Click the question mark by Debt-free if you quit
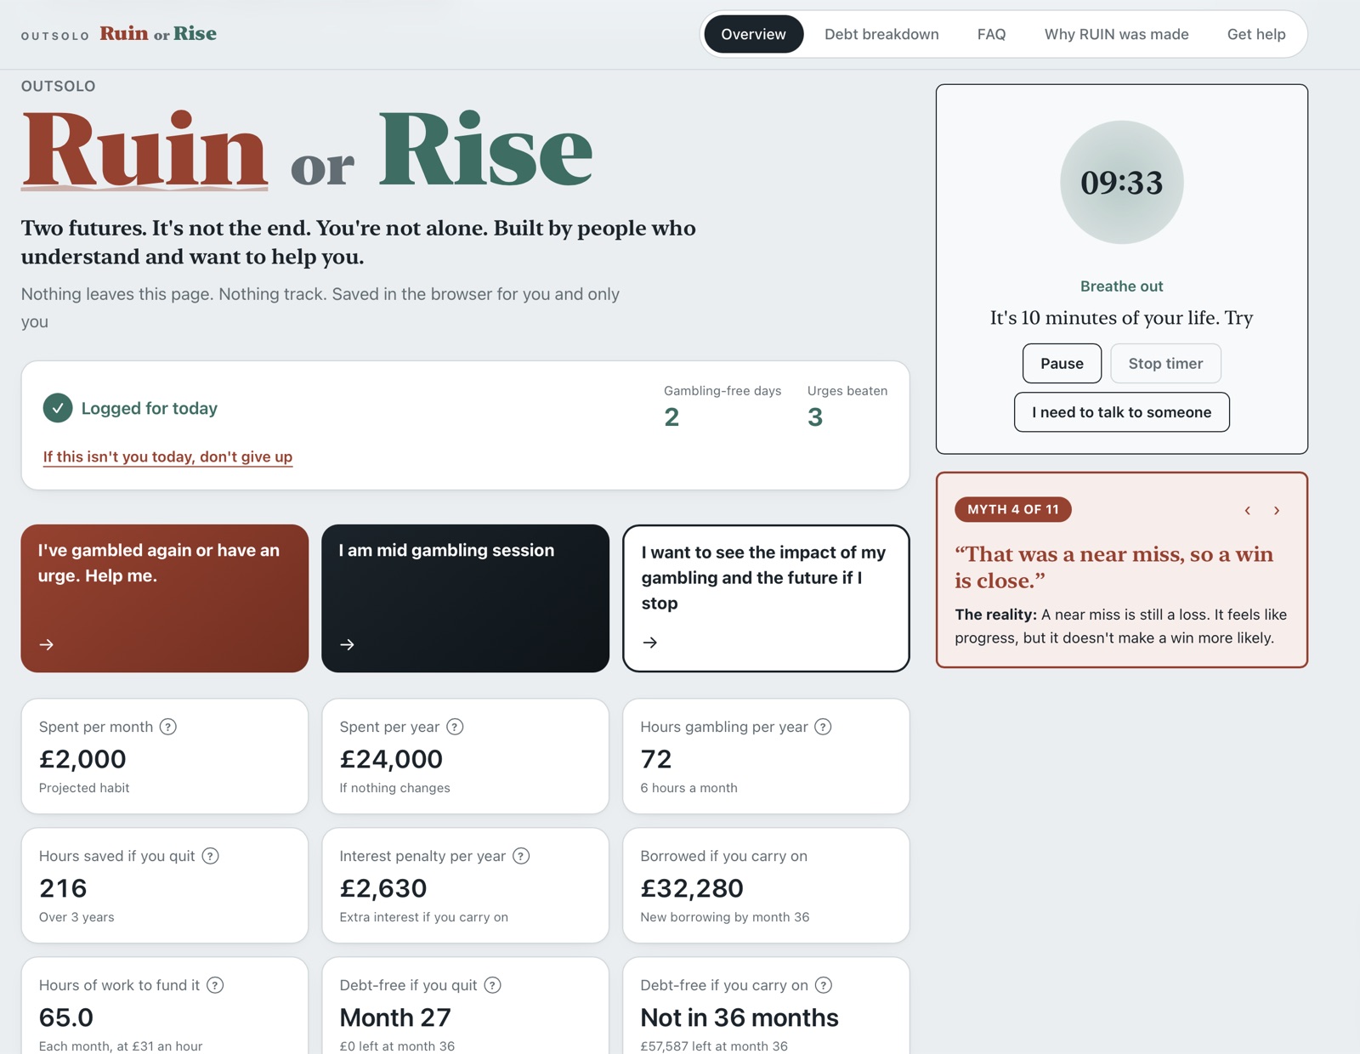 pyautogui.click(x=493, y=985)
